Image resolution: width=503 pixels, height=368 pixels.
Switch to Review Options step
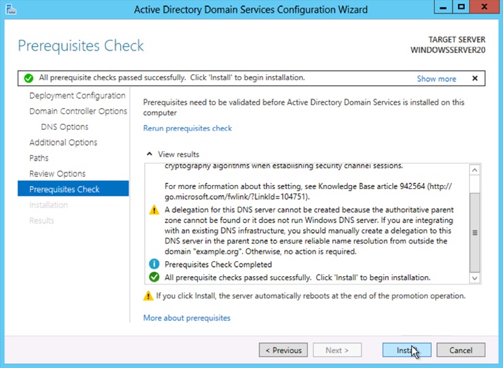(x=57, y=173)
